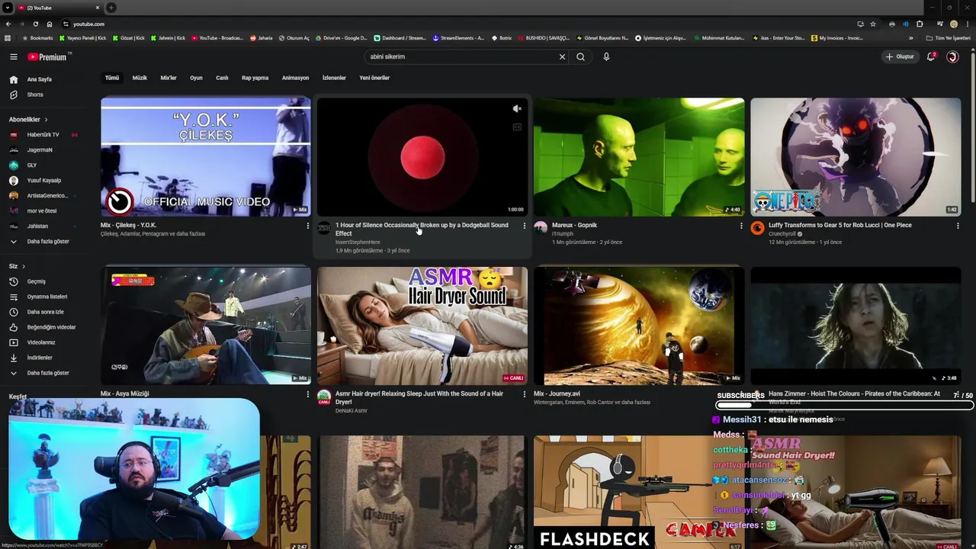Expand Daha fazla göster under subscriptions
This screenshot has width=976, height=549.
point(41,241)
